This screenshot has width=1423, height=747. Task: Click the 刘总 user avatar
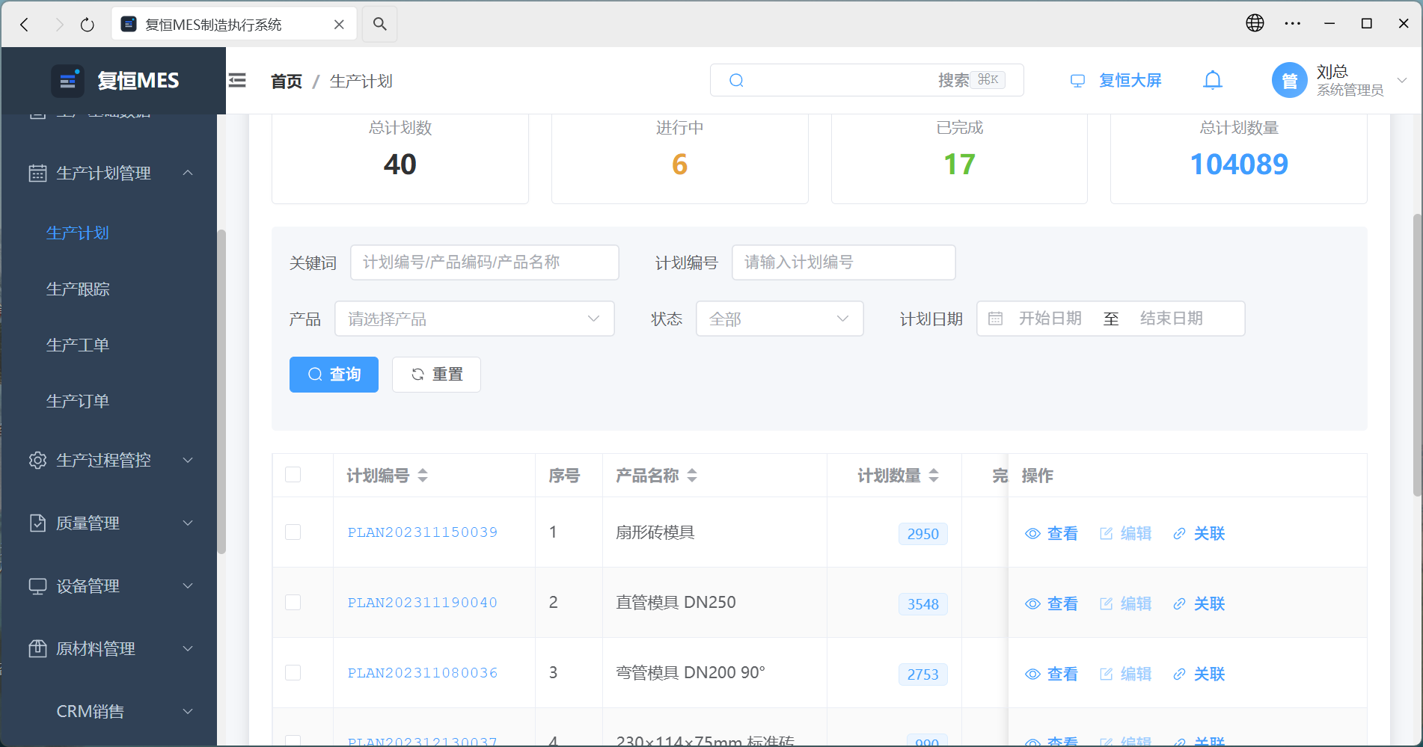1289,80
